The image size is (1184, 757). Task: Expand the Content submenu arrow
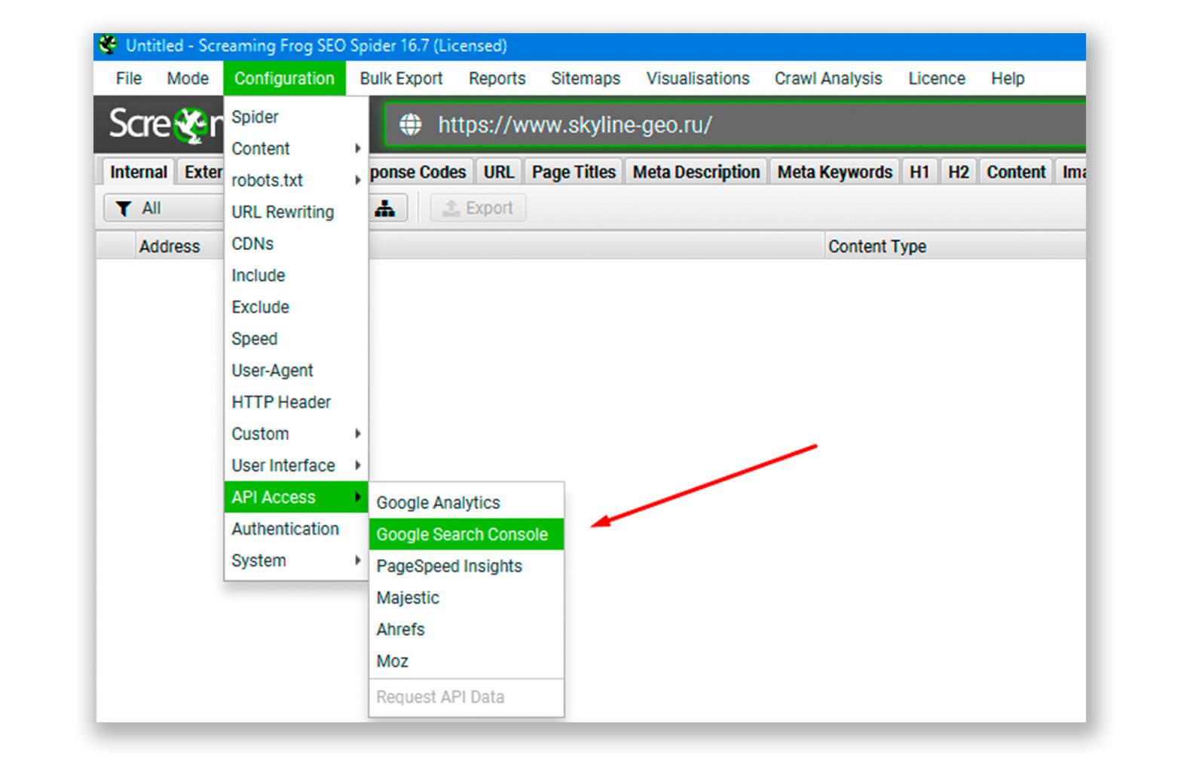[x=358, y=148]
